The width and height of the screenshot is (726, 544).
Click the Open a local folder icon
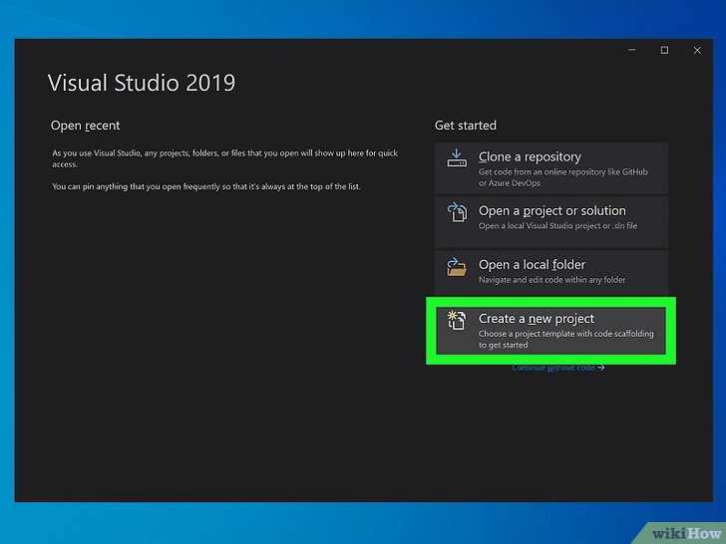point(457,267)
